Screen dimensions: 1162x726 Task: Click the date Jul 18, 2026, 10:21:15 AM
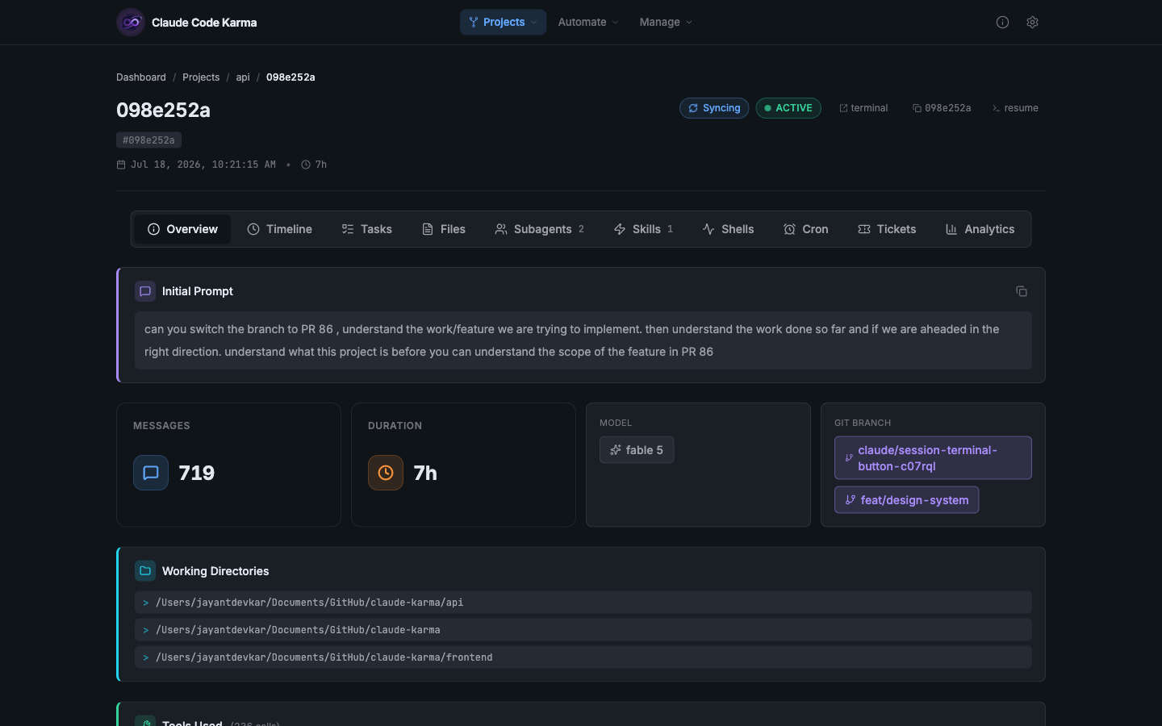203,165
